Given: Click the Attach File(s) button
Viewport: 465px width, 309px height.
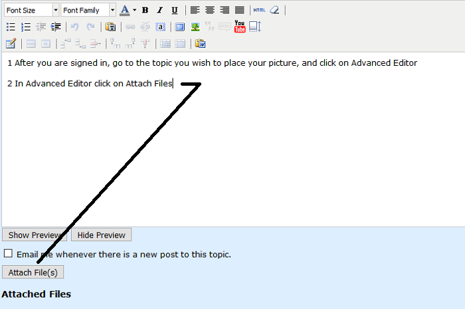Looking at the screenshot, I should pos(33,272).
